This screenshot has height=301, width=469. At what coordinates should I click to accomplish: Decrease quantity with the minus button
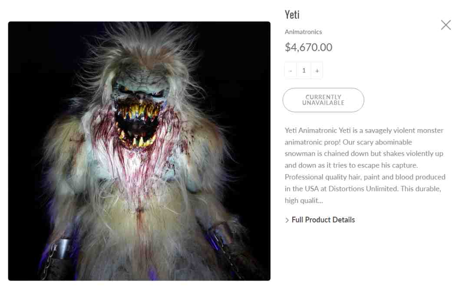[291, 70]
